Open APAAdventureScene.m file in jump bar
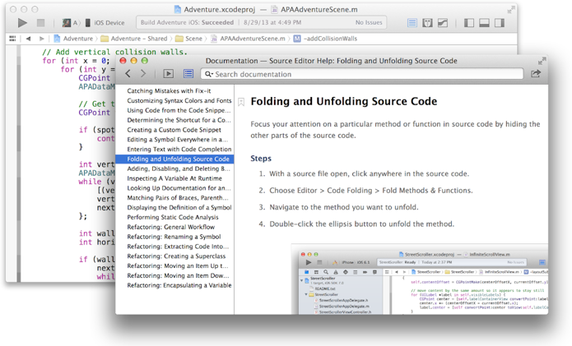The height and width of the screenshot is (346, 572). click(248, 39)
